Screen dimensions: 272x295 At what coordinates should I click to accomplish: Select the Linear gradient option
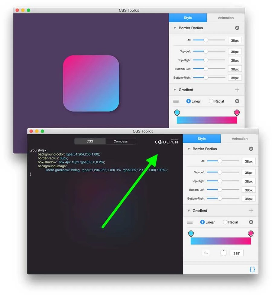(x=202, y=222)
